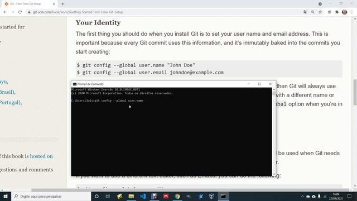Click the git config user.email code line
Screen dimensions: 357x201
(150, 73)
